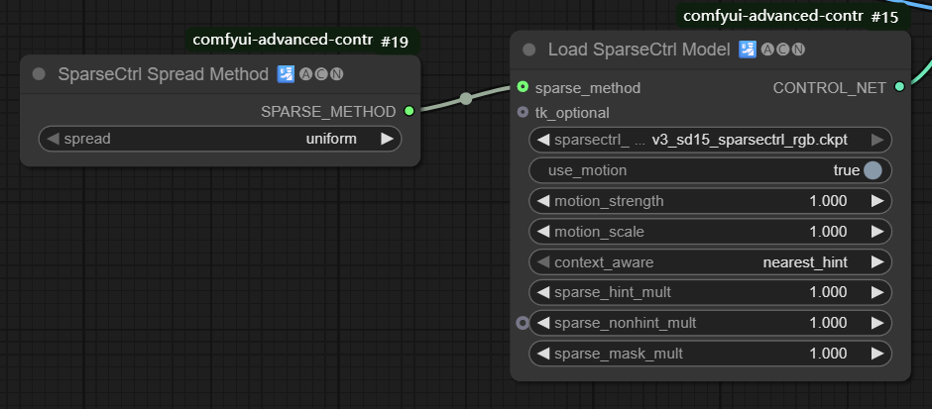Viewport: 932px width, 409px height.
Task: Select next spread method with right arrow
Action: click(x=386, y=139)
